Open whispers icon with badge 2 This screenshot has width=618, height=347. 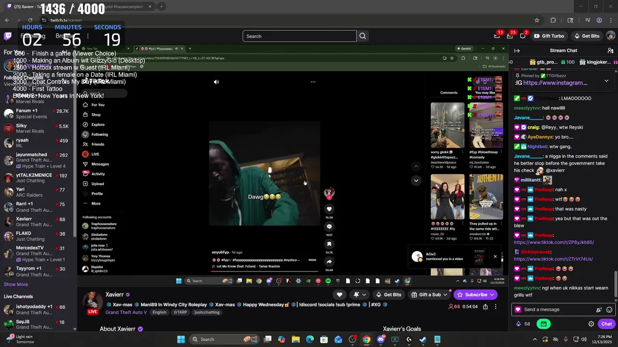tap(523, 36)
